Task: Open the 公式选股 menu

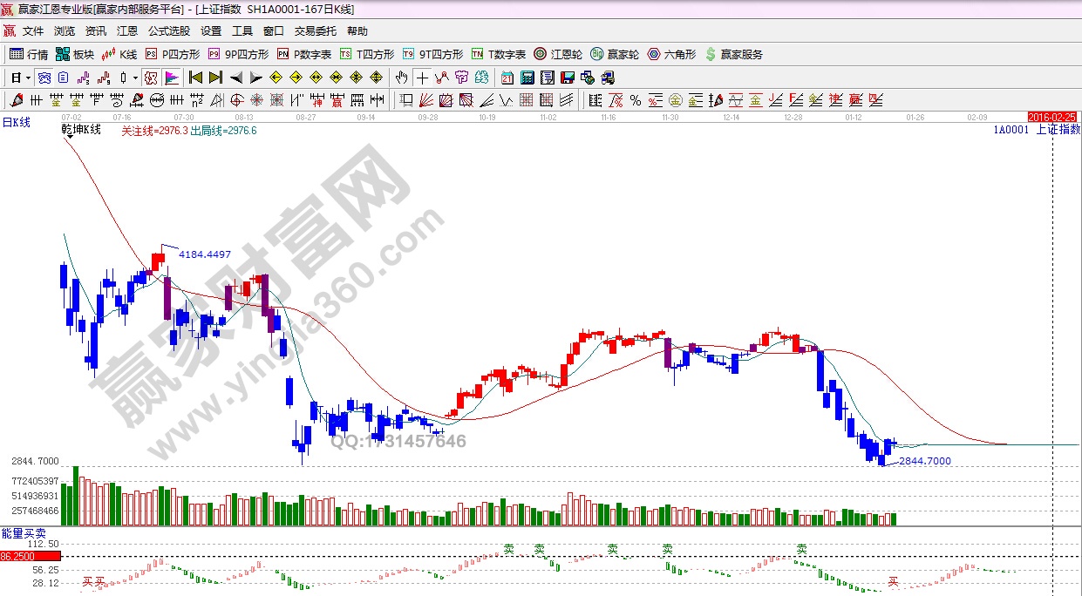Action: (168, 31)
